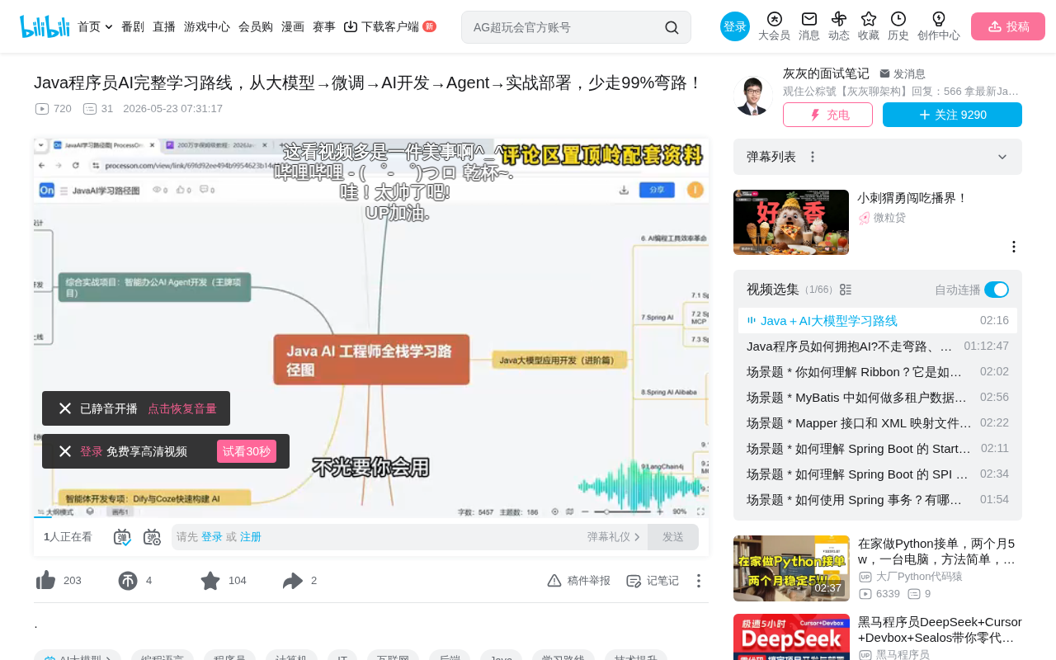Click video player display area

click(x=371, y=328)
